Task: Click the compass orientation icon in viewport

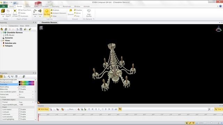Action: (218, 29)
